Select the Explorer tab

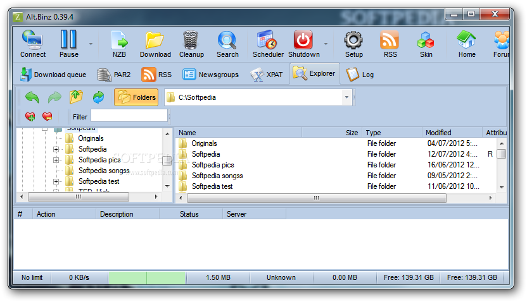[x=314, y=73]
